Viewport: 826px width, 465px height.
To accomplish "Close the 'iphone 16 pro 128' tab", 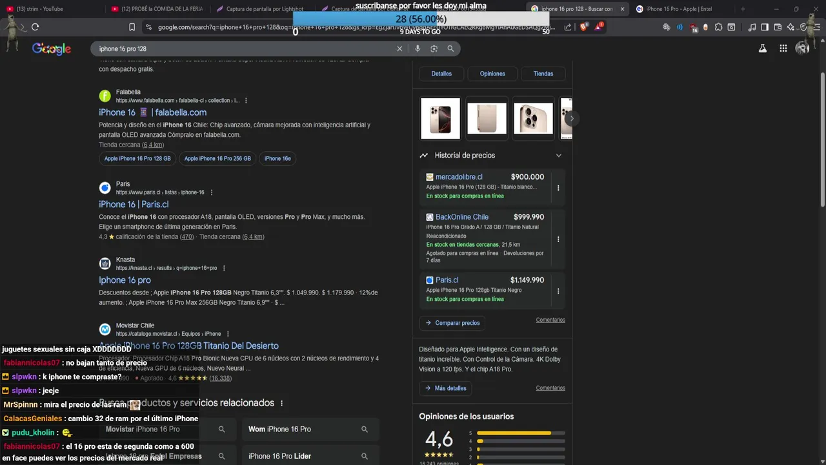I will tap(622, 9).
